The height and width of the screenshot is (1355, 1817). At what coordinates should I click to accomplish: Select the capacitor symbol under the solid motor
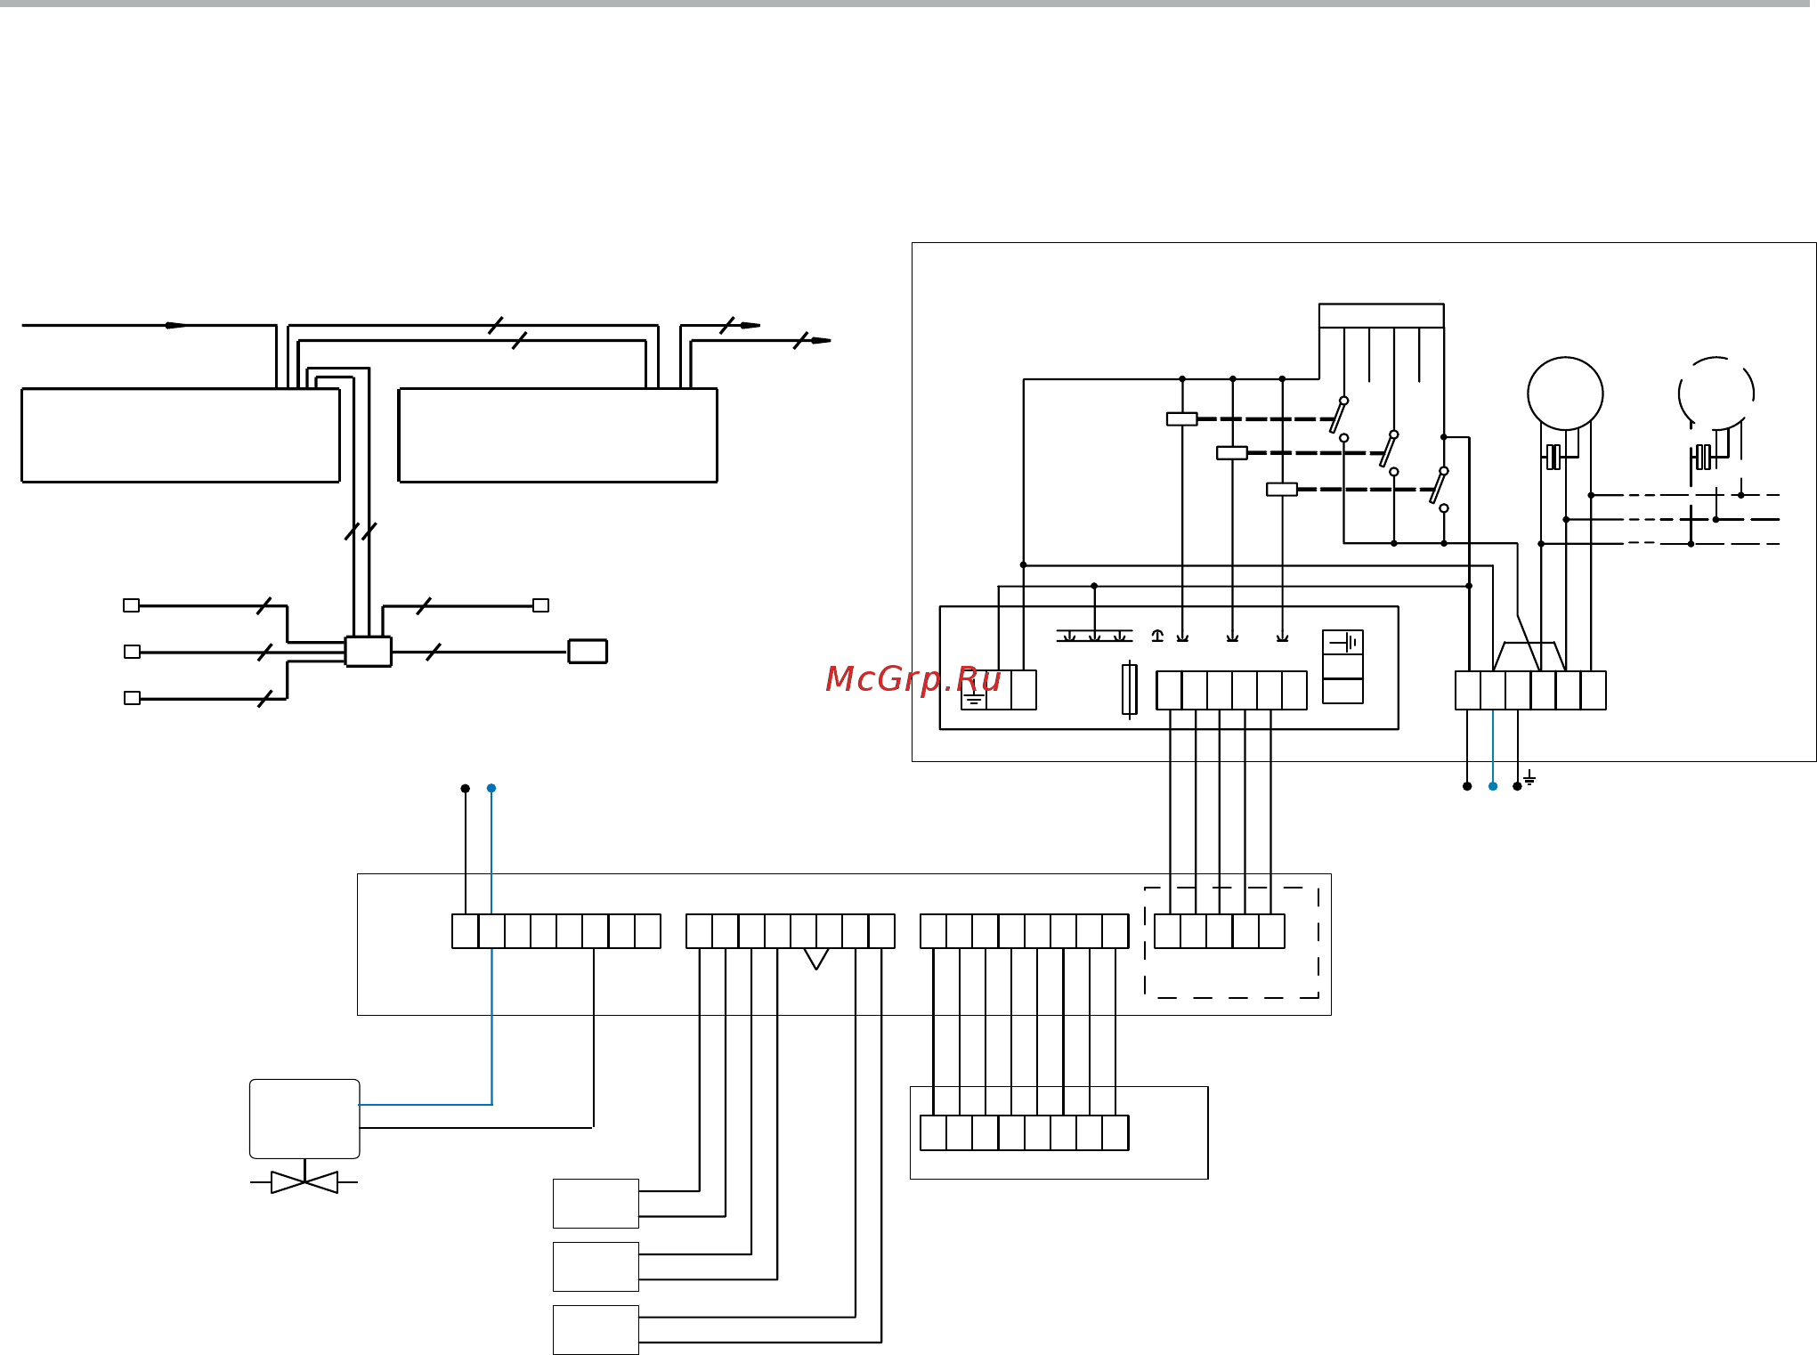(x=1553, y=457)
